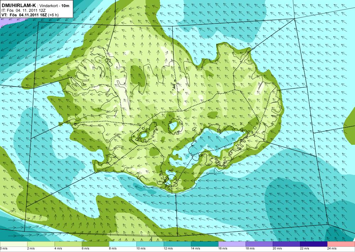This screenshot has width=355, height=252.
Task: Click the '12 m/s' legend label
Action: tap(168, 248)
